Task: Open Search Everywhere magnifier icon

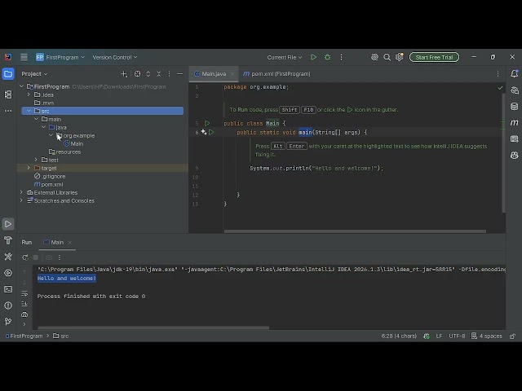Action: [387, 57]
